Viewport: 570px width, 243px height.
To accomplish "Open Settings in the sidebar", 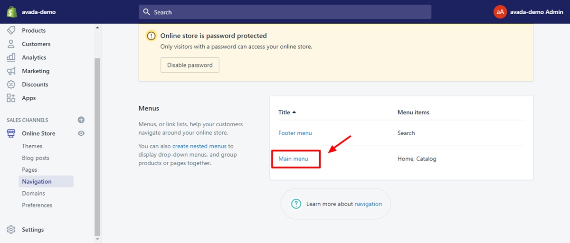I will pyautogui.click(x=33, y=230).
